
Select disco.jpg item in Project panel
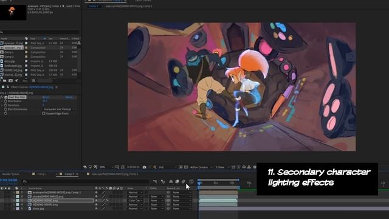click(x=10, y=61)
